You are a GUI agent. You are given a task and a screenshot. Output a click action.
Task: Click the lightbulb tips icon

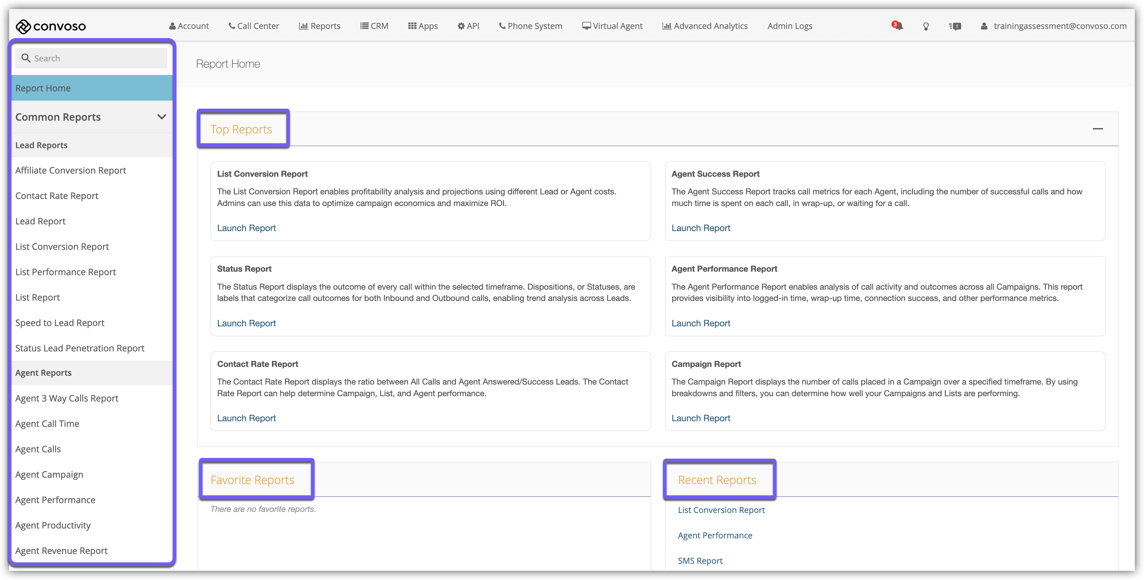(x=926, y=26)
